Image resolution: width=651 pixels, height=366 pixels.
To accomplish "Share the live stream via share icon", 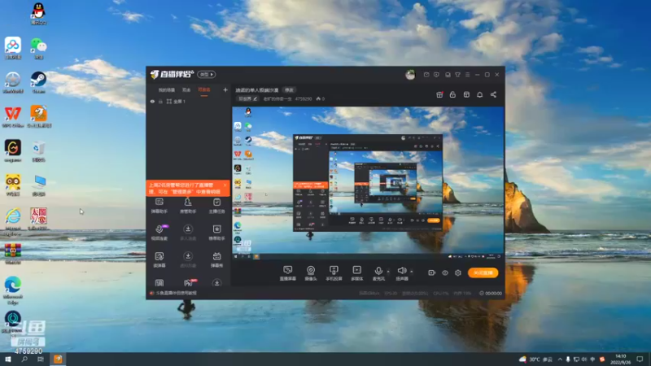I will point(493,94).
